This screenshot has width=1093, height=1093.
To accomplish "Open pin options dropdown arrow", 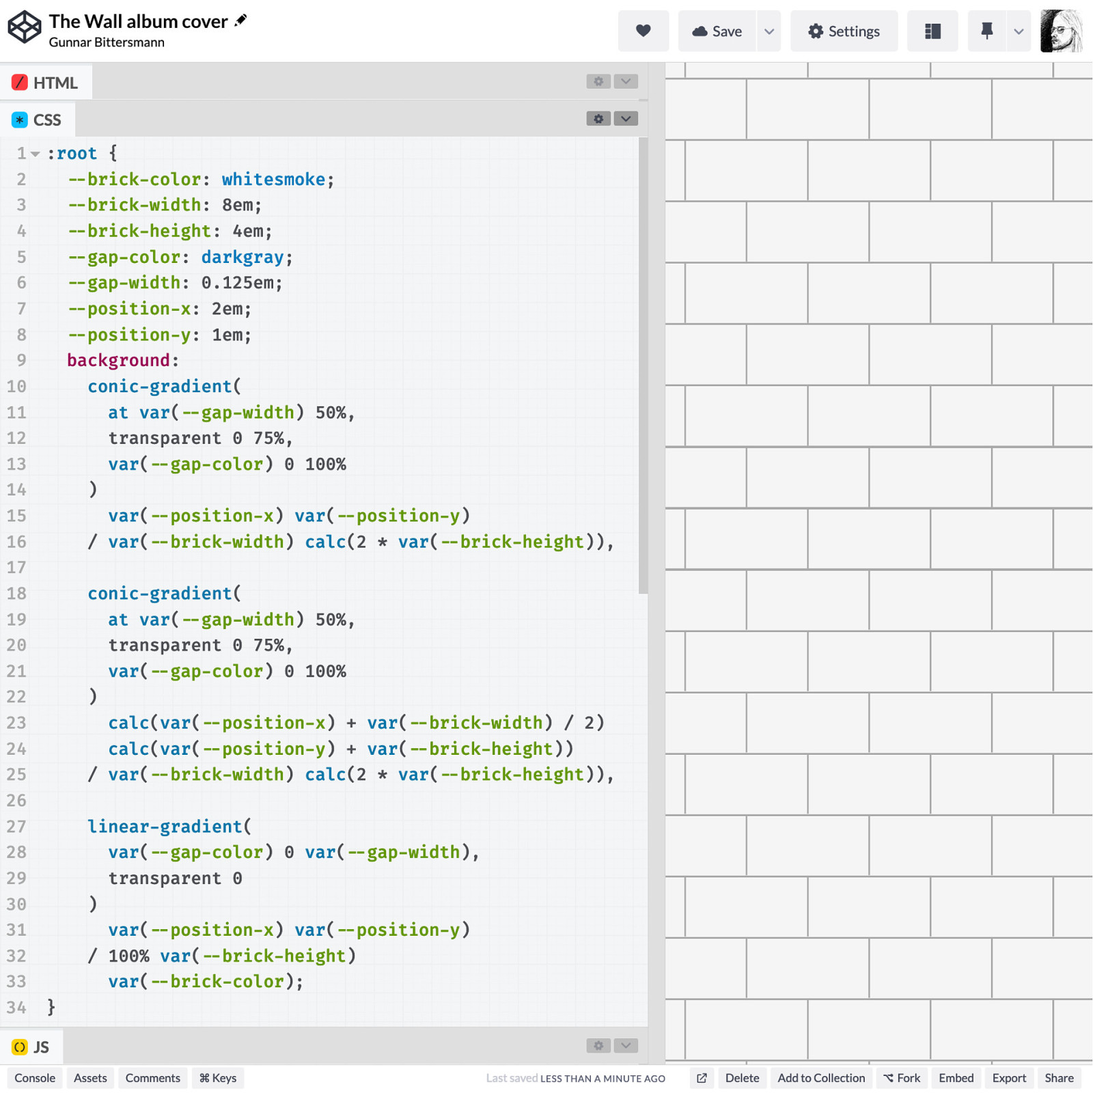I will (1019, 31).
